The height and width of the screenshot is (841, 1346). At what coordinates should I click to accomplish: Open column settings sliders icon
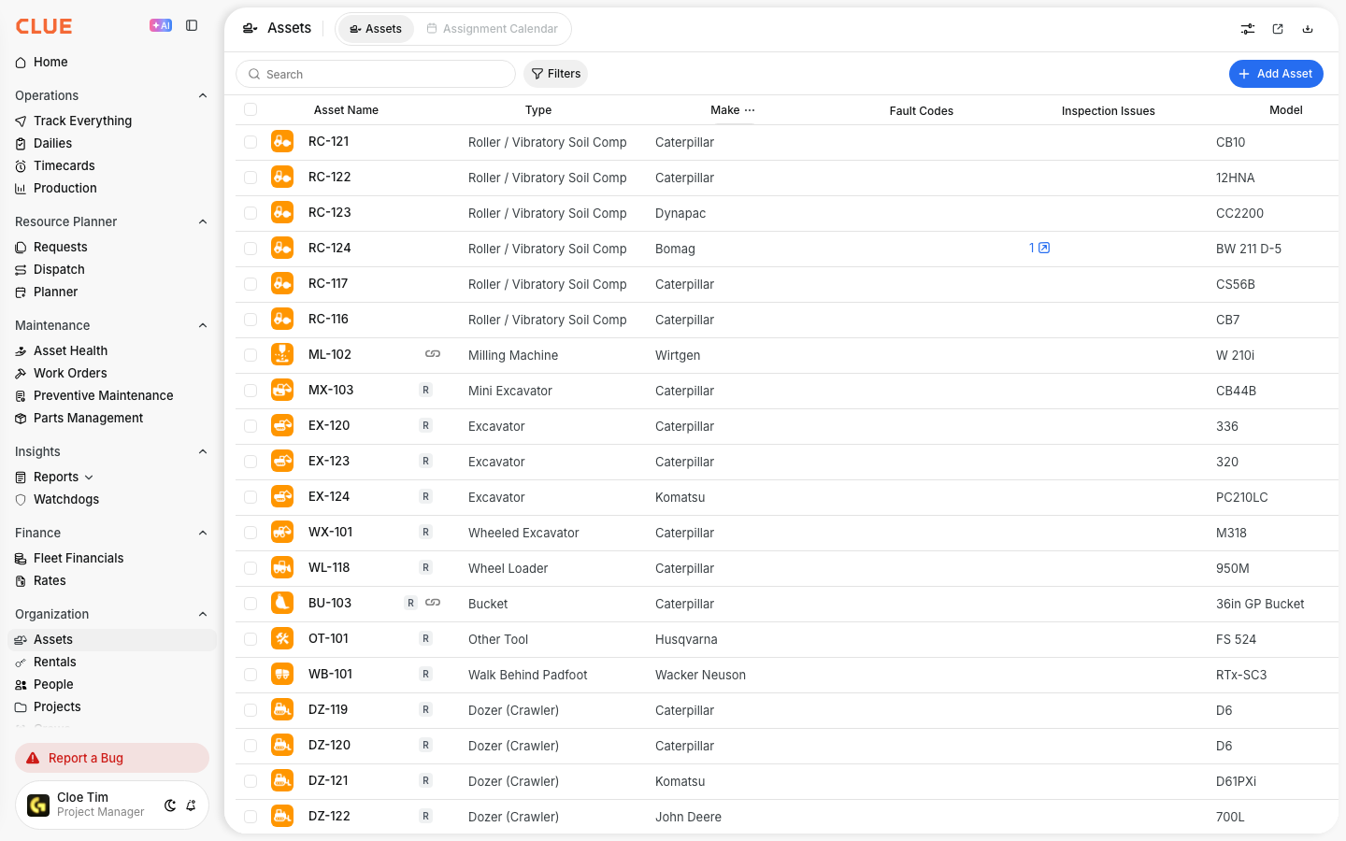point(1248,29)
